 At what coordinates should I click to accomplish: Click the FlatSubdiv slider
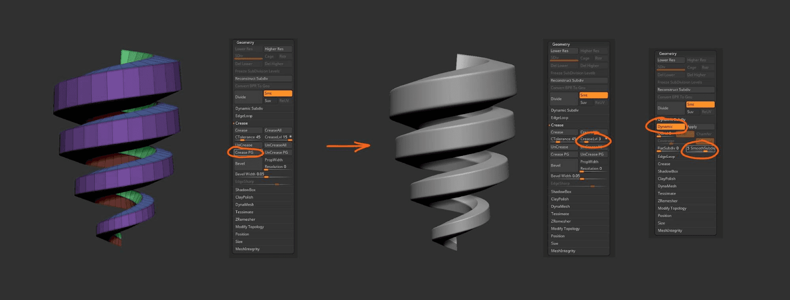tap(670, 149)
